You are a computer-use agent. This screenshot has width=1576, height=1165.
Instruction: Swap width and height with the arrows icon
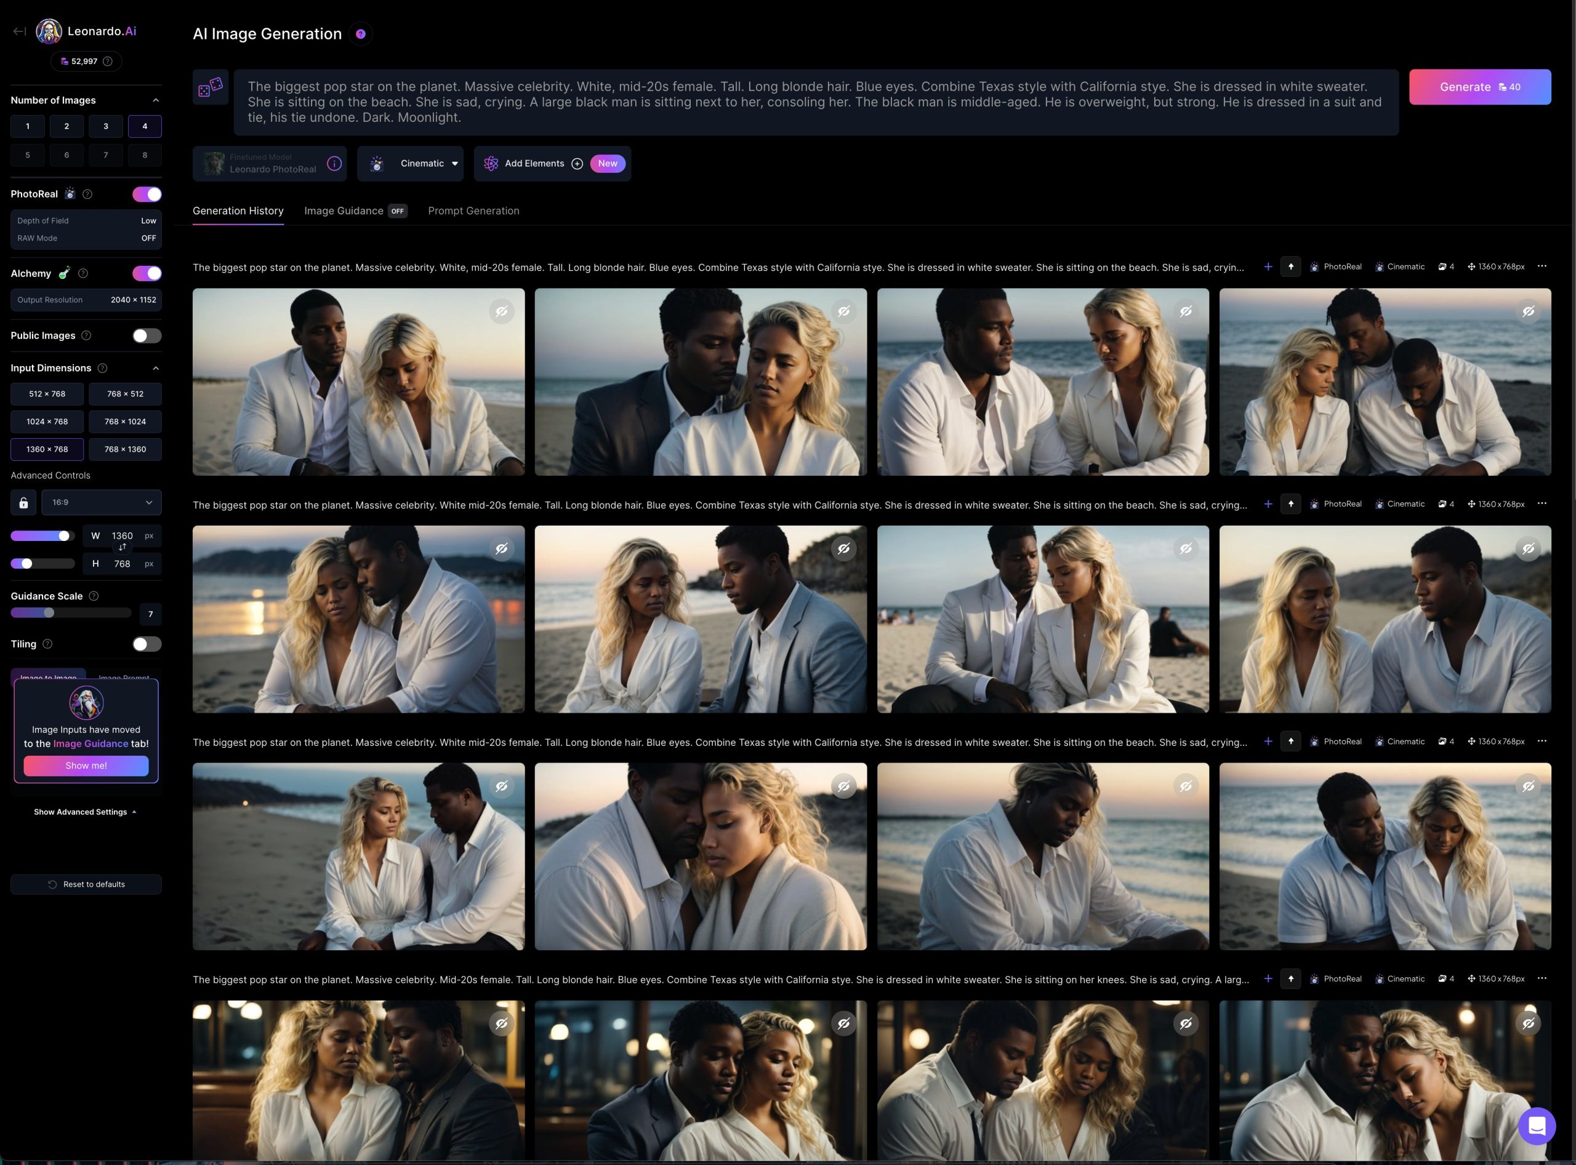coord(122,547)
